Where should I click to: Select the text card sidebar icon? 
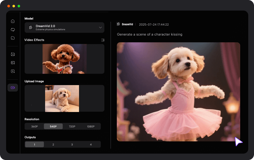point(13,63)
